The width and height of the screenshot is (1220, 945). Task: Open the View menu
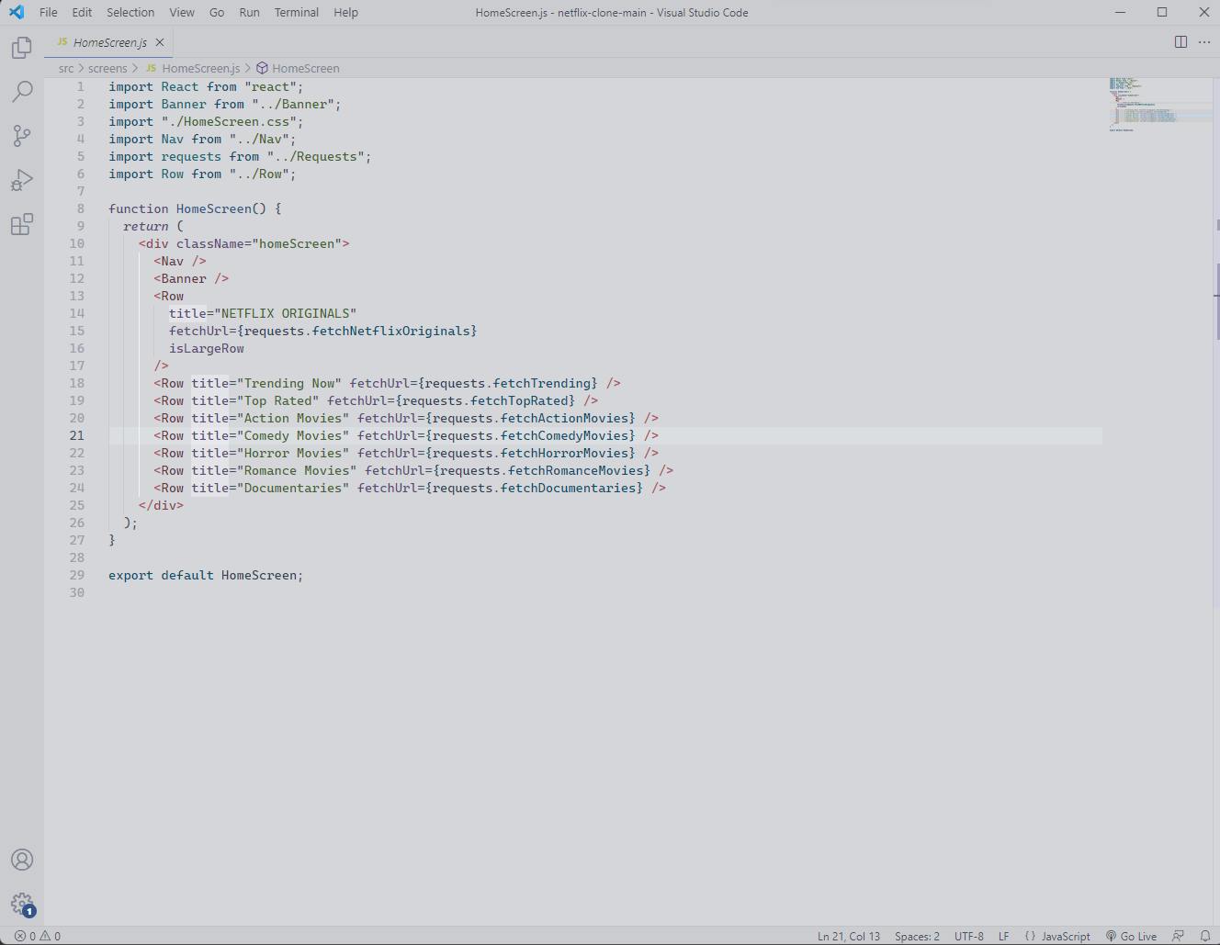(182, 12)
